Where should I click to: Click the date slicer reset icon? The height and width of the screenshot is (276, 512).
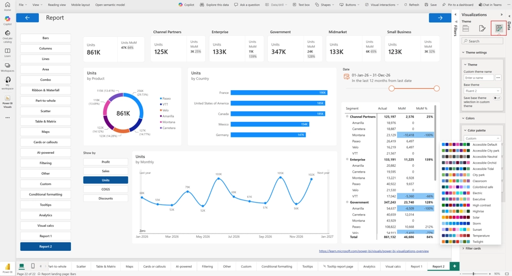click(347, 77)
